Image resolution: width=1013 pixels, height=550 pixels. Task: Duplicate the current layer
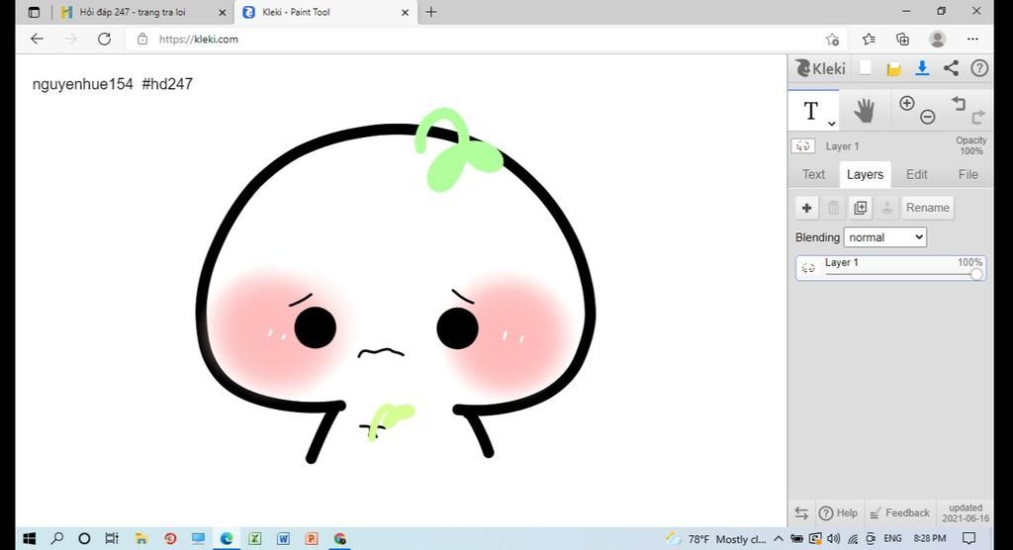(x=860, y=208)
